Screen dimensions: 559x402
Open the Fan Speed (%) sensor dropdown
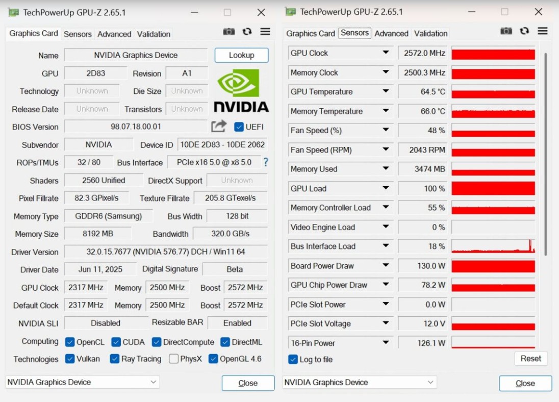point(386,130)
